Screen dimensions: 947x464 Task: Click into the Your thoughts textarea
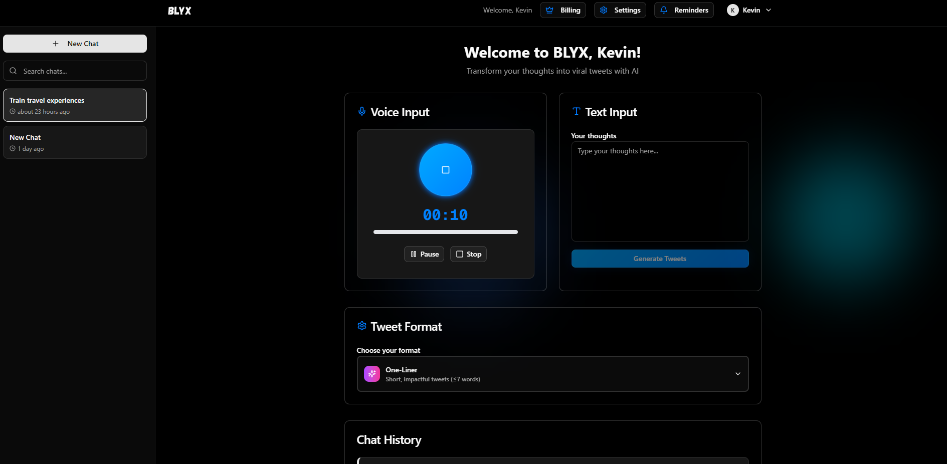(x=660, y=191)
